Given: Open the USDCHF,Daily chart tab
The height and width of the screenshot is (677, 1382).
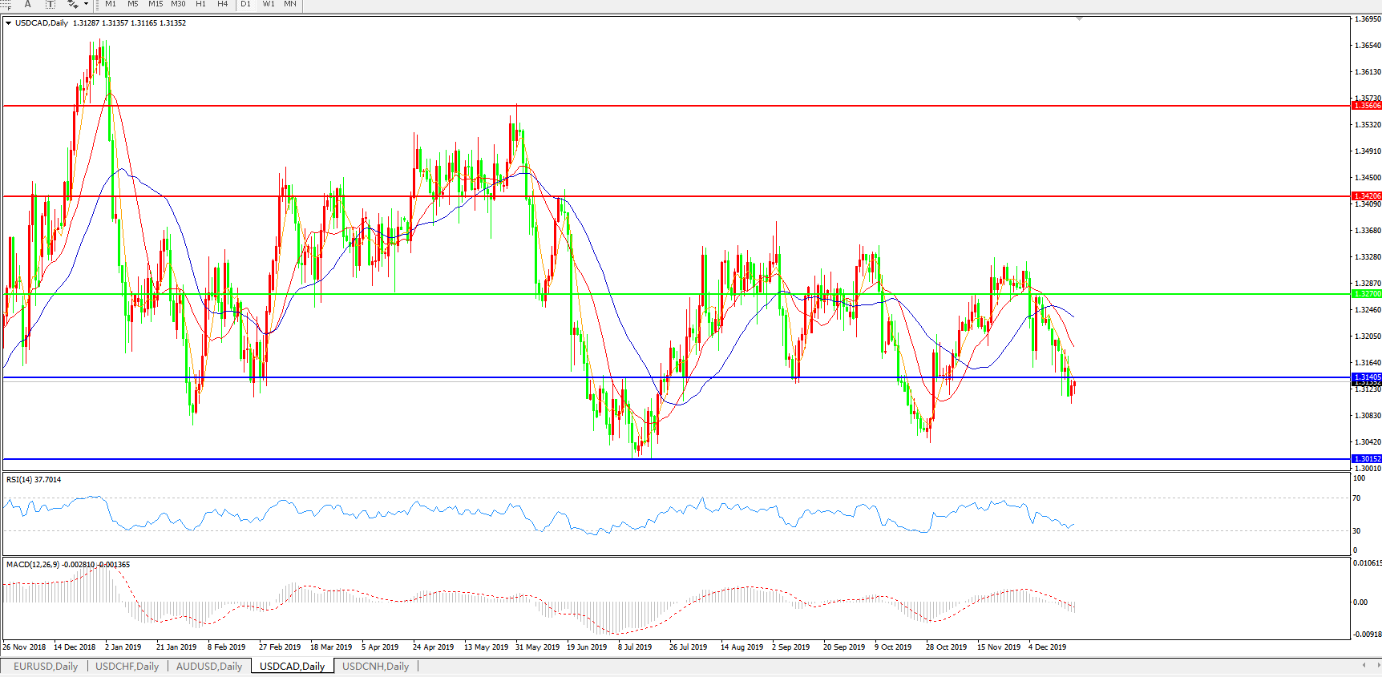Looking at the screenshot, I should [x=127, y=666].
